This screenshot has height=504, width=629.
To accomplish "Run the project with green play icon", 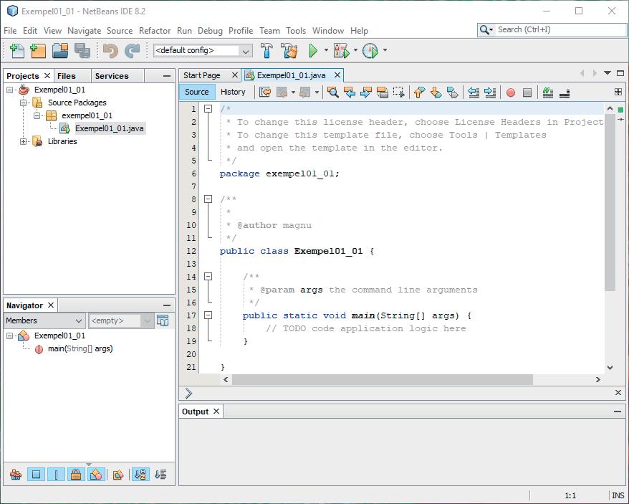I will pos(313,51).
